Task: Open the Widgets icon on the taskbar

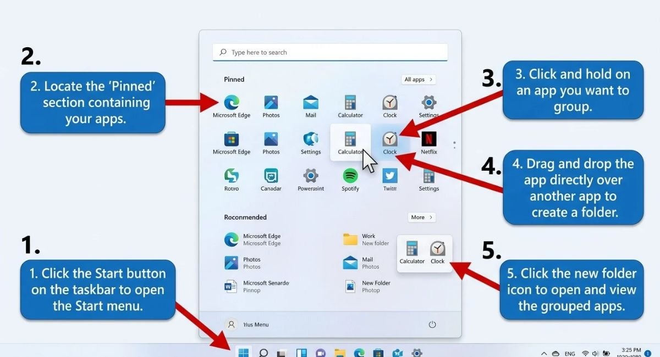Action: point(301,353)
